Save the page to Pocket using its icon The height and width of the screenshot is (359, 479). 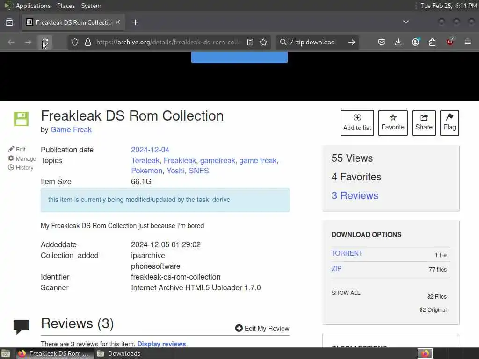(x=382, y=42)
